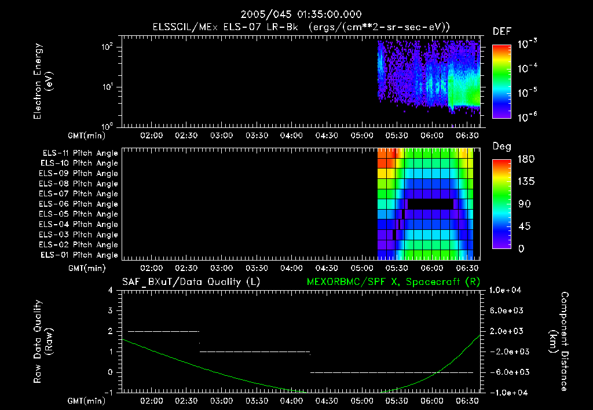Select the ELS-08 Pitch Angle row label

pos(79,184)
